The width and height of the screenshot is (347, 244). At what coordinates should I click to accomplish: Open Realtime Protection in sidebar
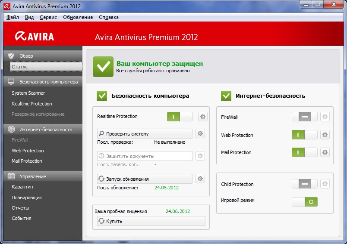coord(32,104)
